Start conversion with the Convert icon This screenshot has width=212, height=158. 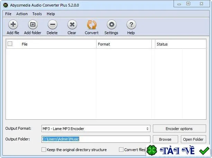coord(92,24)
